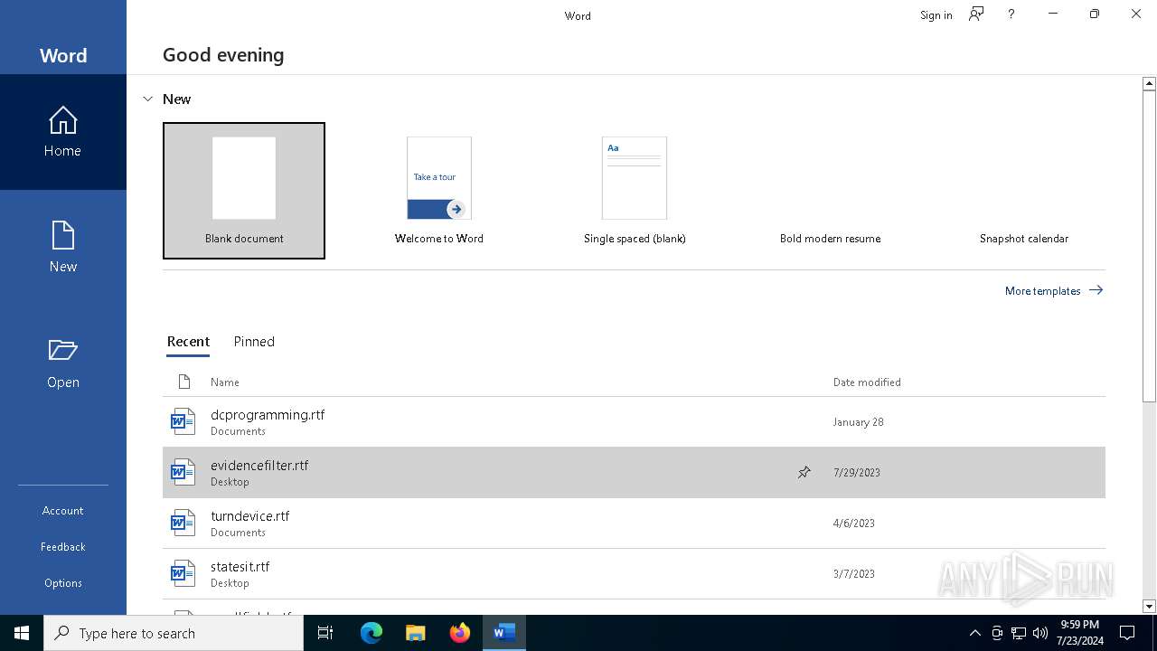Click the taskbar clock showing 9:59 PM
This screenshot has width=1157, height=651.
pos(1079,633)
